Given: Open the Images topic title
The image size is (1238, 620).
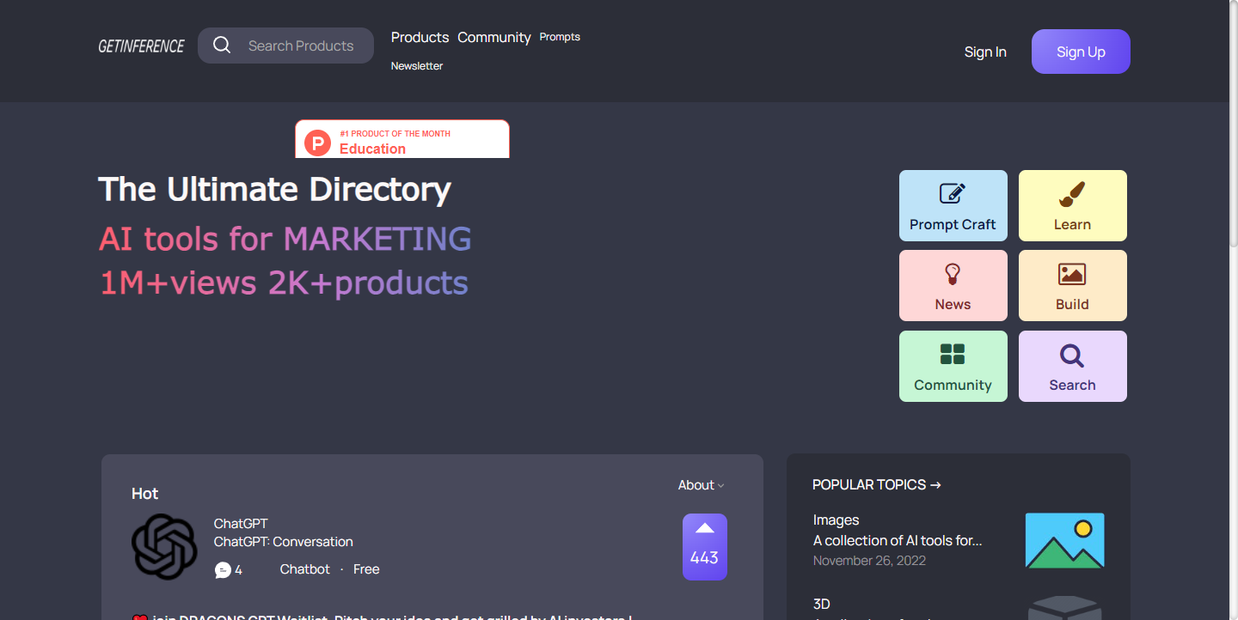Looking at the screenshot, I should pos(837,520).
